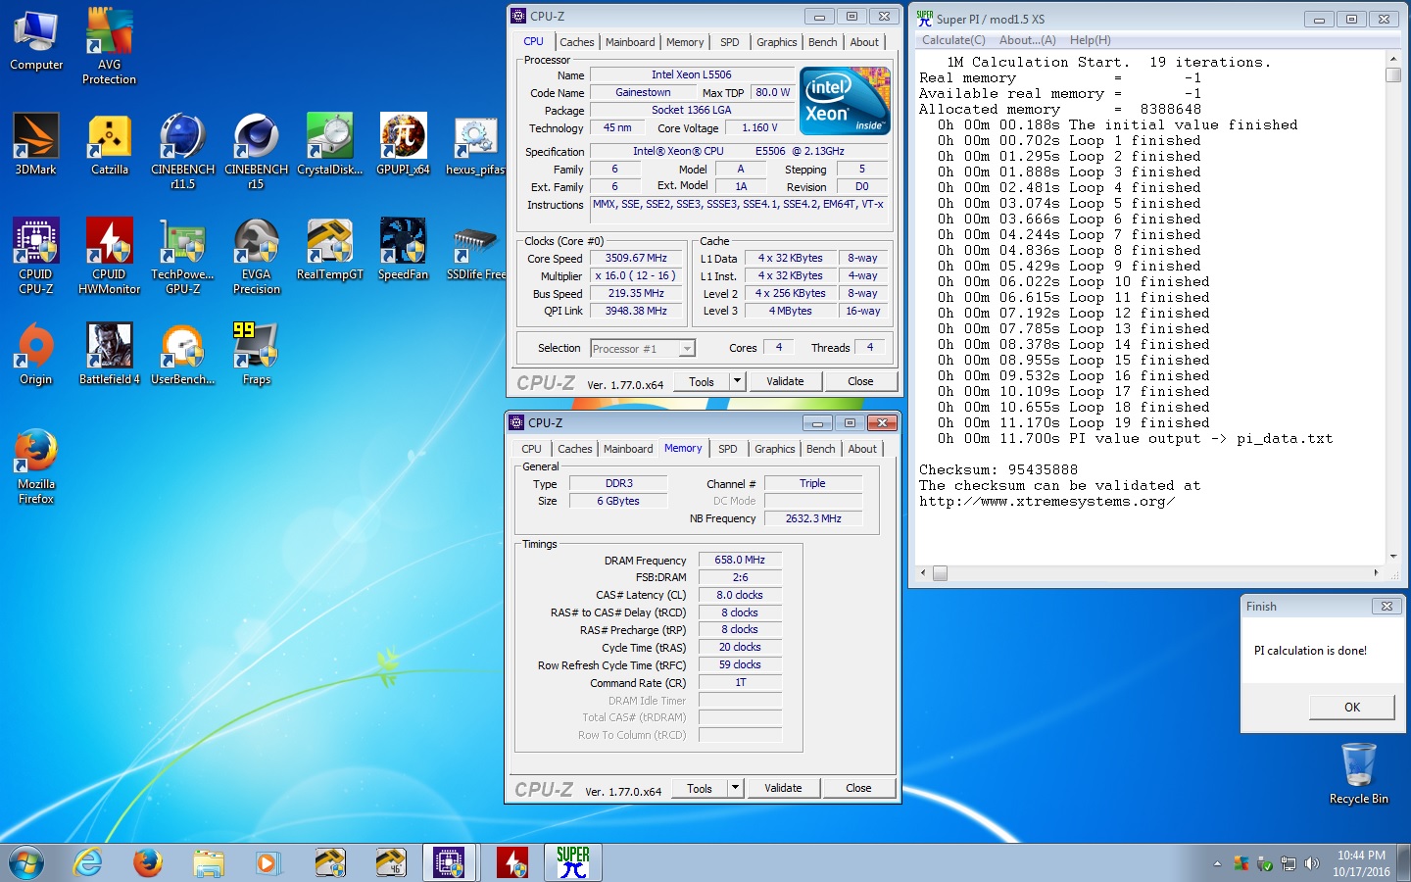This screenshot has width=1411, height=882.
Task: Open Mainboard tab in upper CPU-Z window
Action: tap(630, 42)
